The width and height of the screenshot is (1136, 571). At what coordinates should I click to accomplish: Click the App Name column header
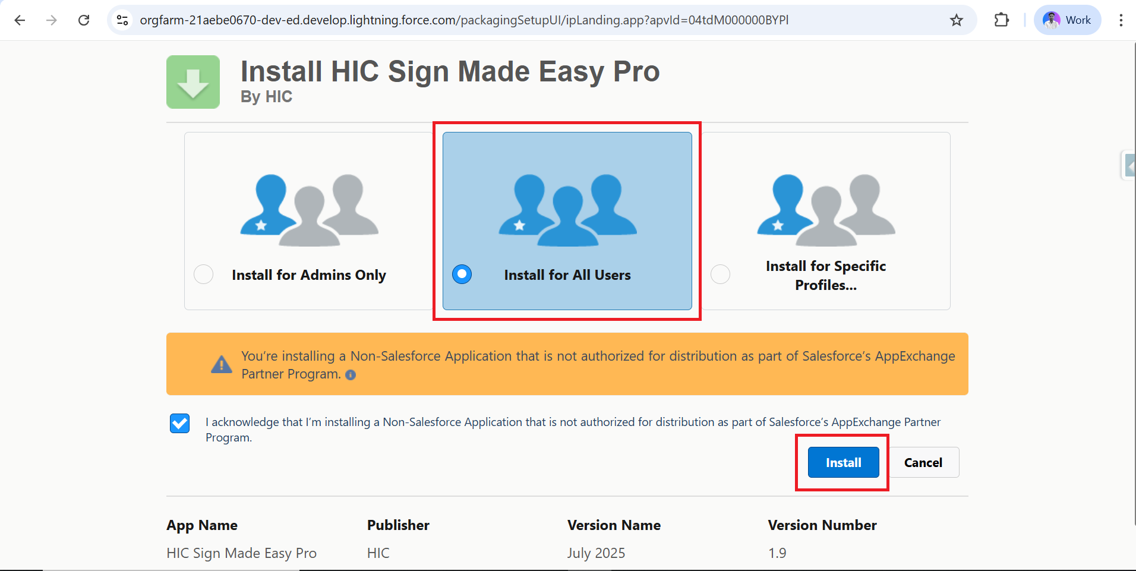(x=202, y=525)
